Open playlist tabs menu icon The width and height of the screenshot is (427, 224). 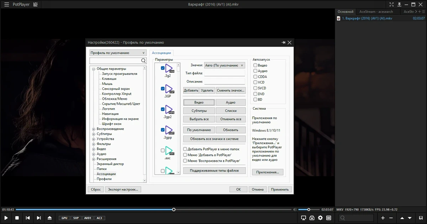tap(423, 12)
